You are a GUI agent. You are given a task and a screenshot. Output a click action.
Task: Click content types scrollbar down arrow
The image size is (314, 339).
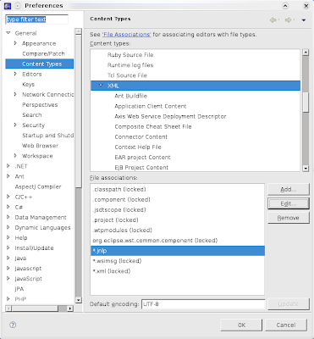tap(306, 168)
